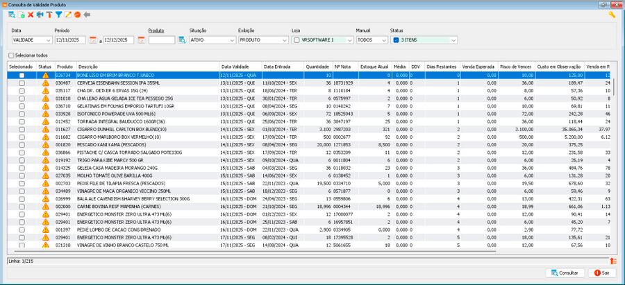Image resolution: width=625 pixels, height=285 pixels.
Task: Select the TRIGO PARA KIBE MARCY description
Action: point(110,160)
